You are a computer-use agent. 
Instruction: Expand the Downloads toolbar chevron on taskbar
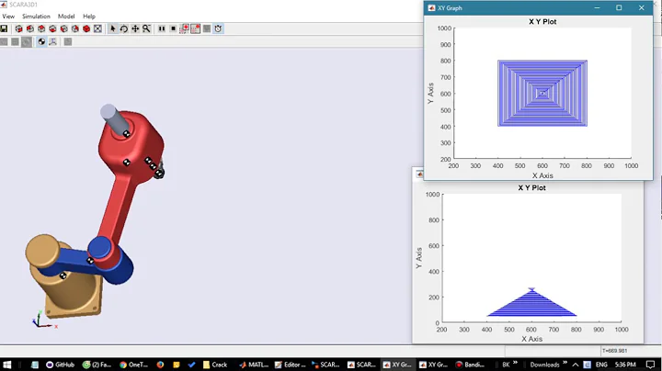(565, 363)
